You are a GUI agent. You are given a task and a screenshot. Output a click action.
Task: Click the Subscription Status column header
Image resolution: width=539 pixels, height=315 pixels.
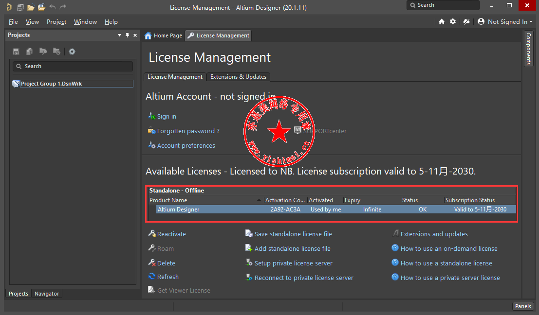tap(480, 200)
